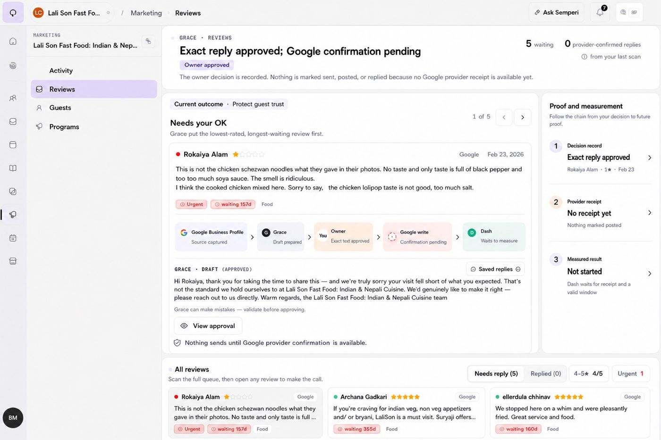Open the Archana Gadkari review card

pos(406,413)
